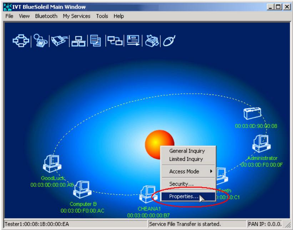This screenshot has height=230, width=293.
Task: Select the Computer B device icon
Action: [x=82, y=189]
